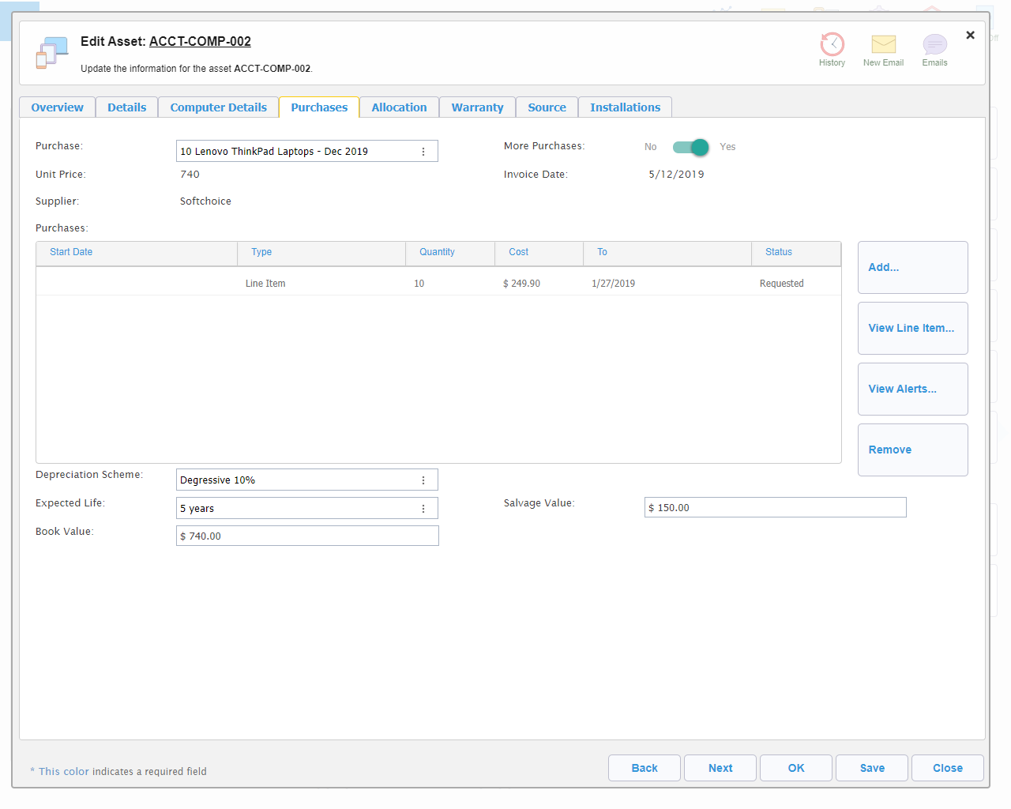Open the Expected Life dropdown
The height and width of the screenshot is (809, 1011).
(x=423, y=509)
